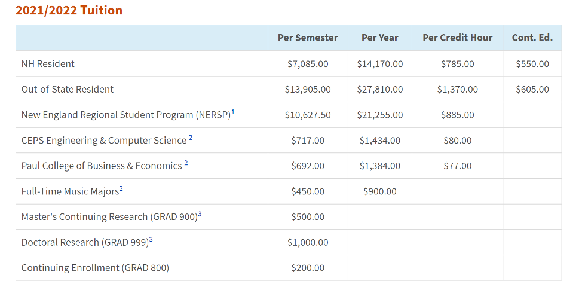Viewport: 582px width, 293px height.
Task: Click footnote 2 after Paul College row
Action: (x=186, y=163)
